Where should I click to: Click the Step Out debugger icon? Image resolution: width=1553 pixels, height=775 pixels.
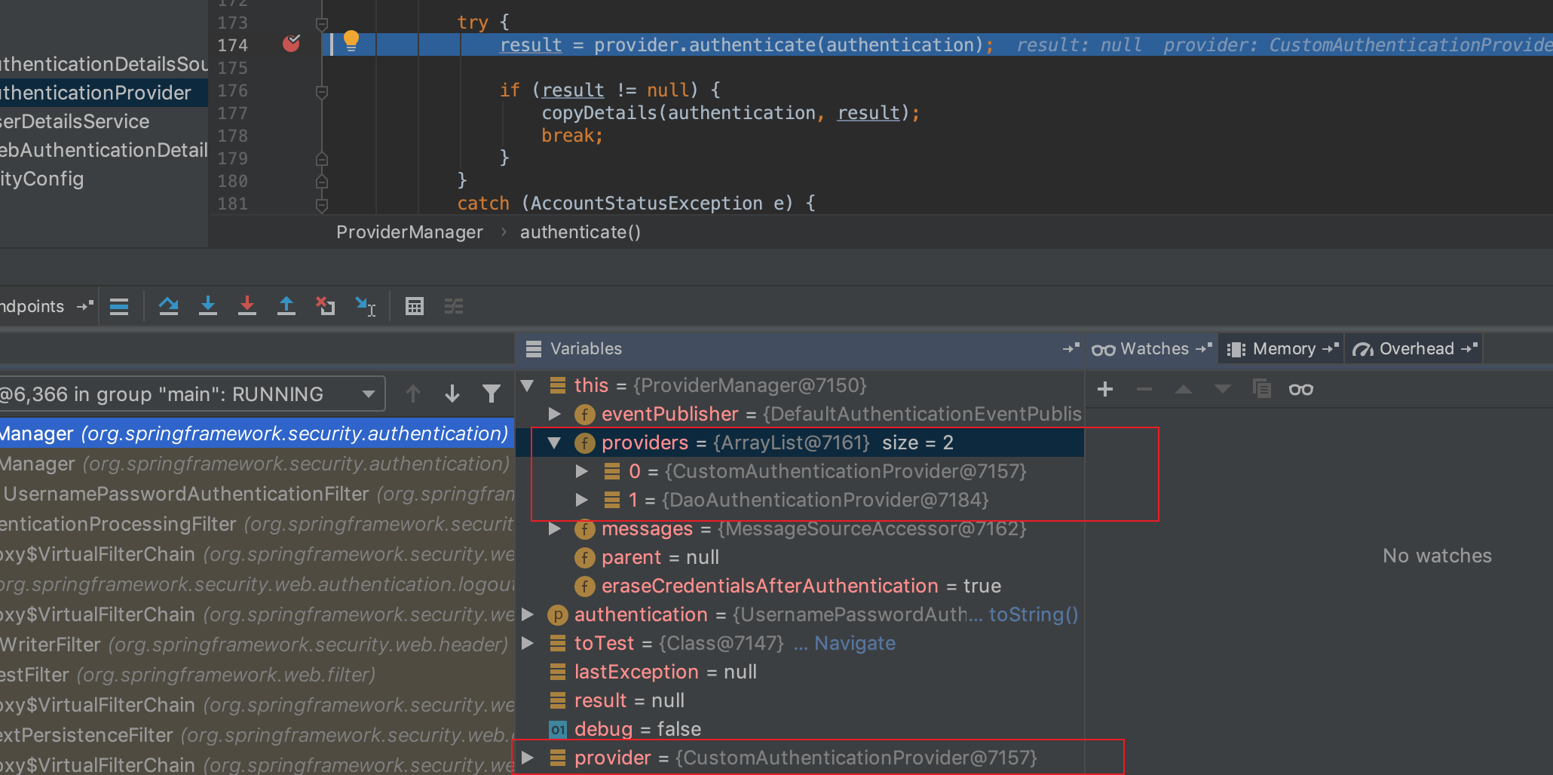tap(286, 306)
